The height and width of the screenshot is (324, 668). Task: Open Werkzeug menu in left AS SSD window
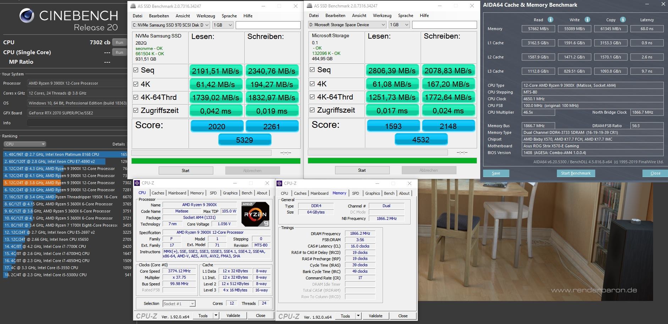pyautogui.click(x=206, y=16)
